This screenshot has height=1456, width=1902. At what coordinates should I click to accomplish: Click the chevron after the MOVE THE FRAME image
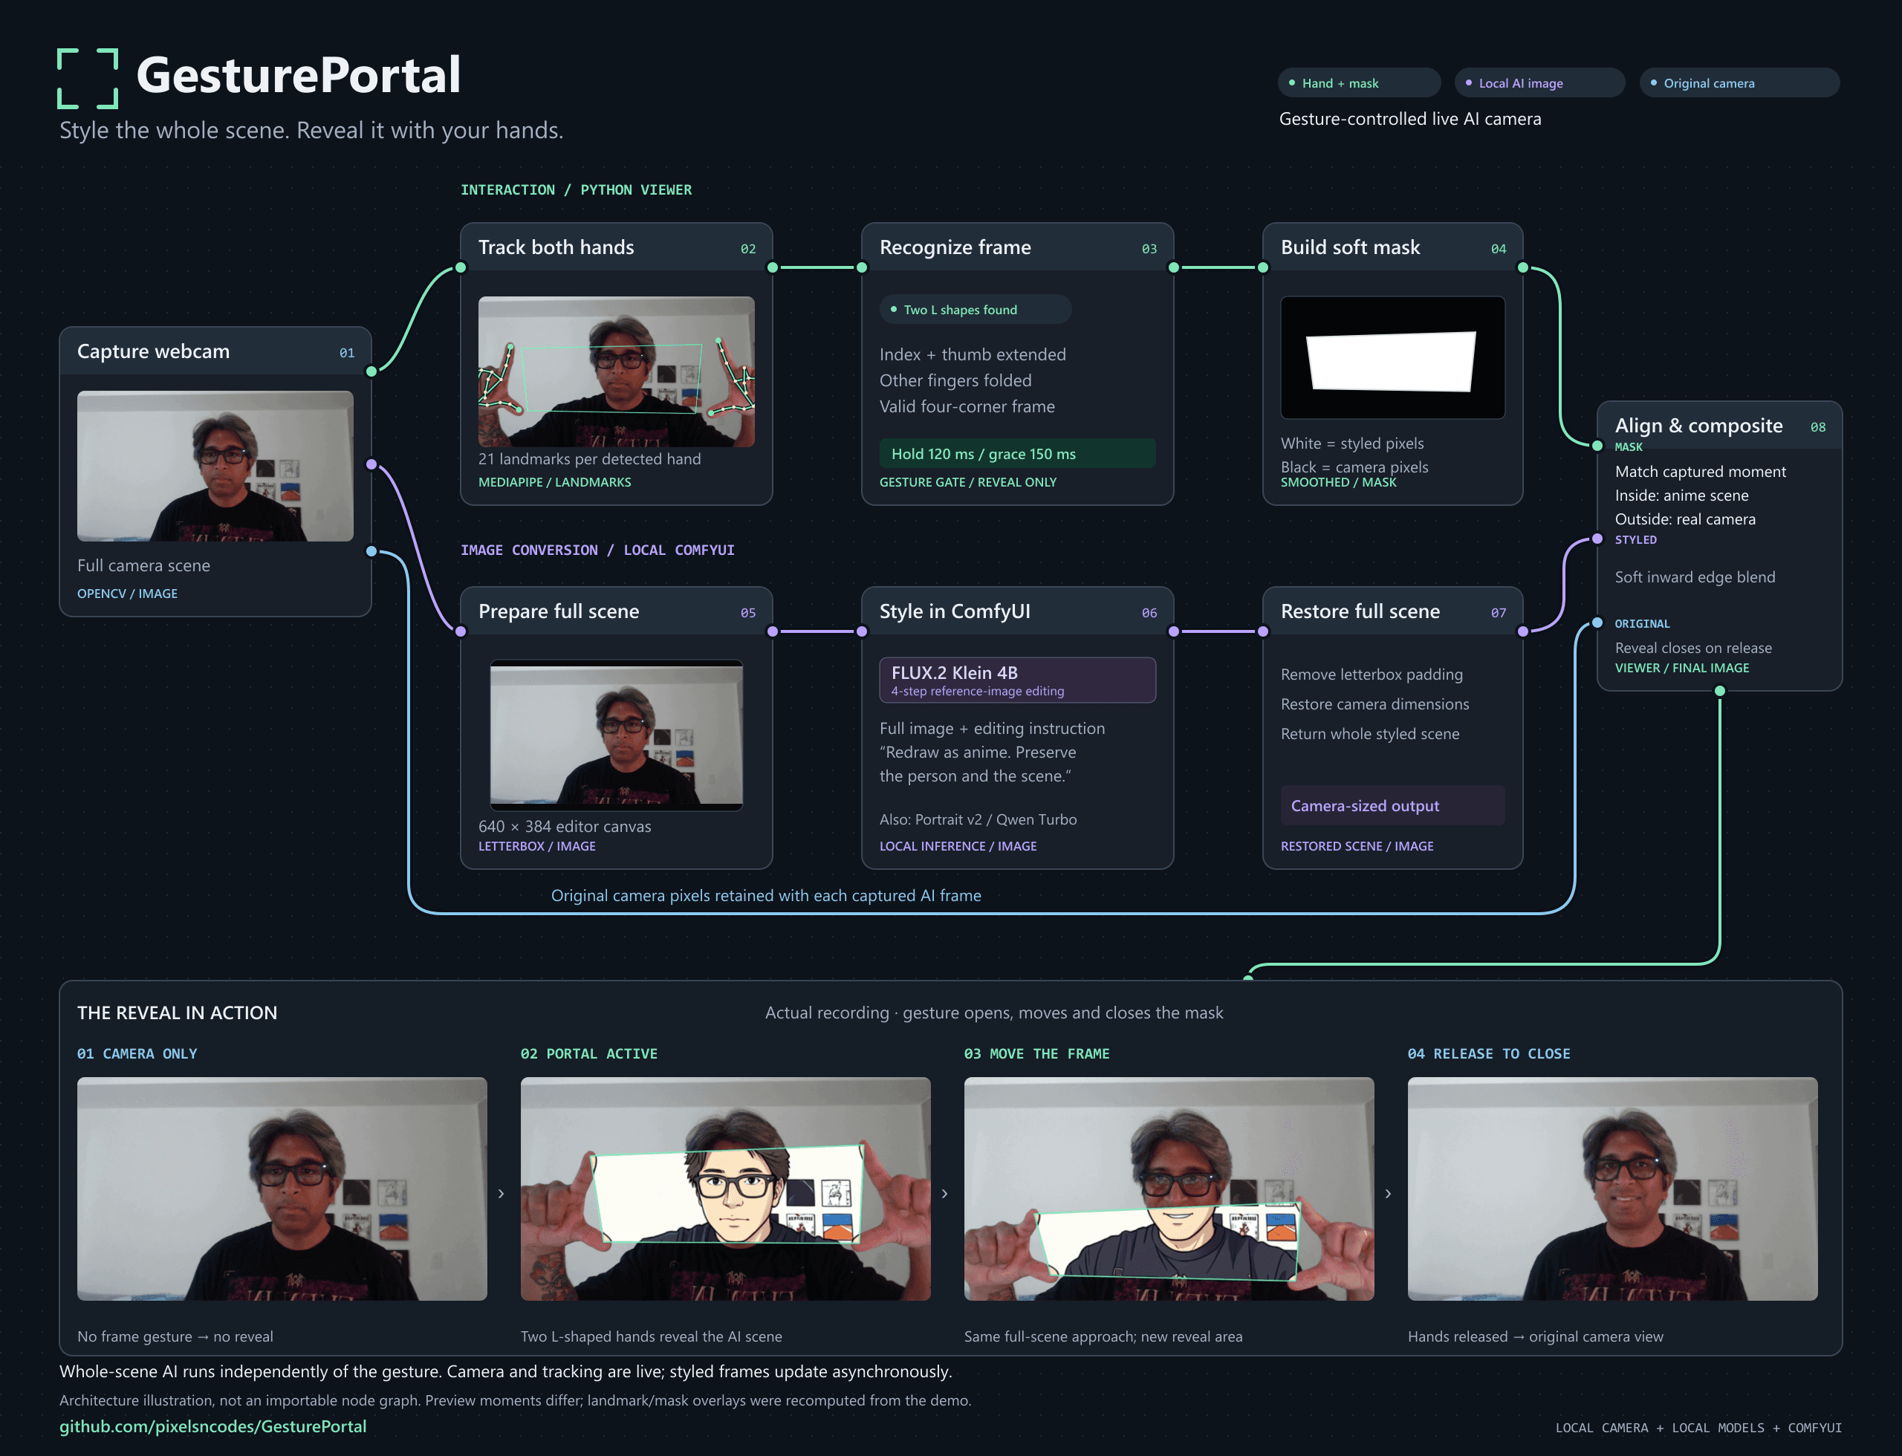tap(1388, 1193)
